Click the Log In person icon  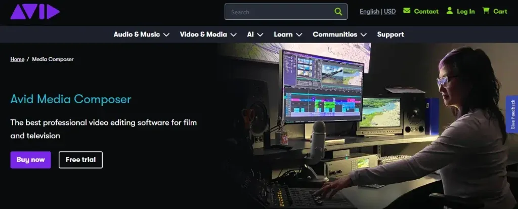[449, 11]
